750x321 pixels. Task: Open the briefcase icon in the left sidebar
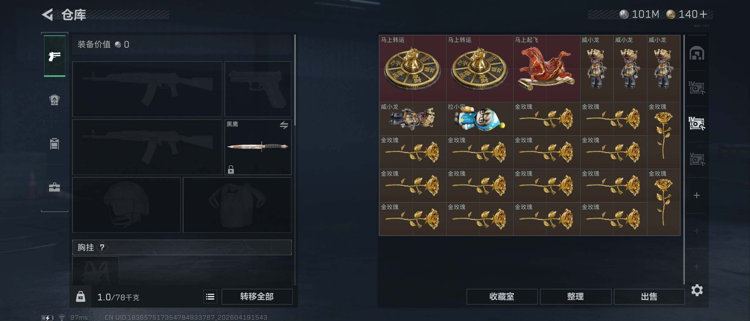54,187
